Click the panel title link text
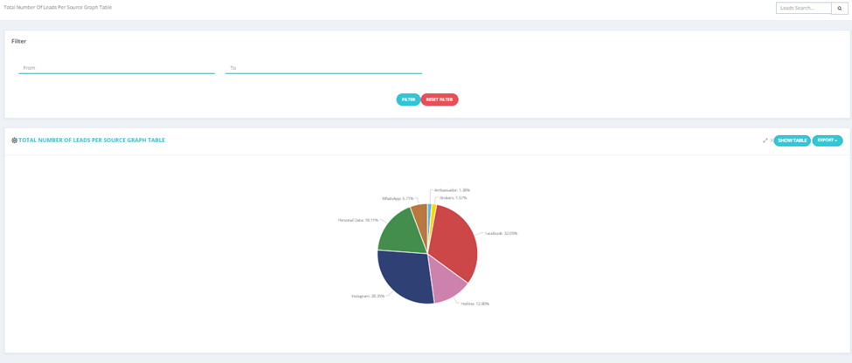 92,140
